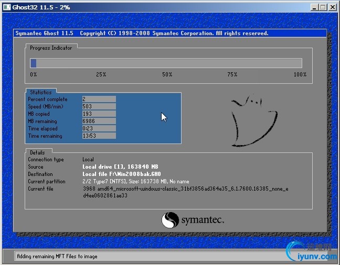Click the Symantec yin-yang logo icon
The width and height of the screenshot is (340, 265).
tap(170, 220)
